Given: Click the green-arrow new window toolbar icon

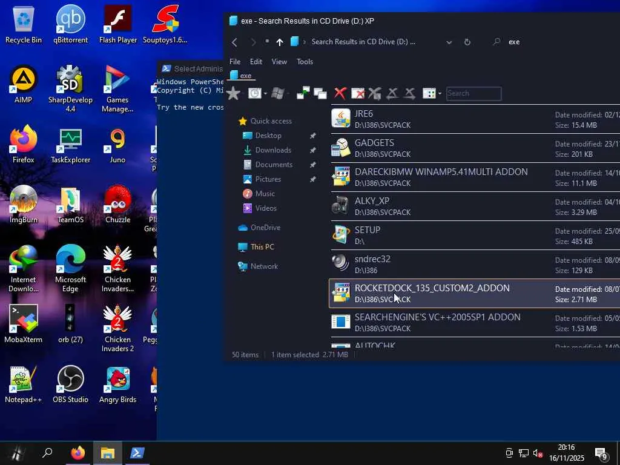Looking at the screenshot, I should tap(303, 93).
